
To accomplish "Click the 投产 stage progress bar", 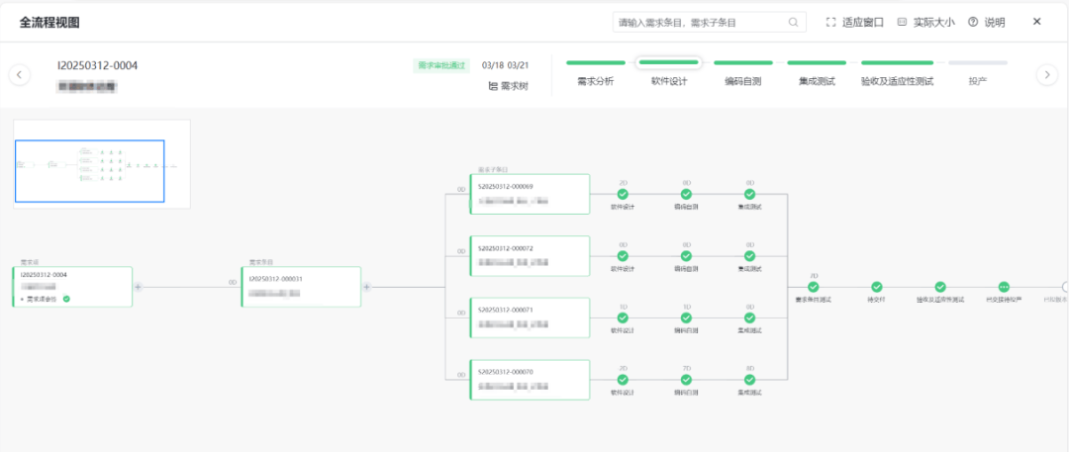I will (978, 62).
